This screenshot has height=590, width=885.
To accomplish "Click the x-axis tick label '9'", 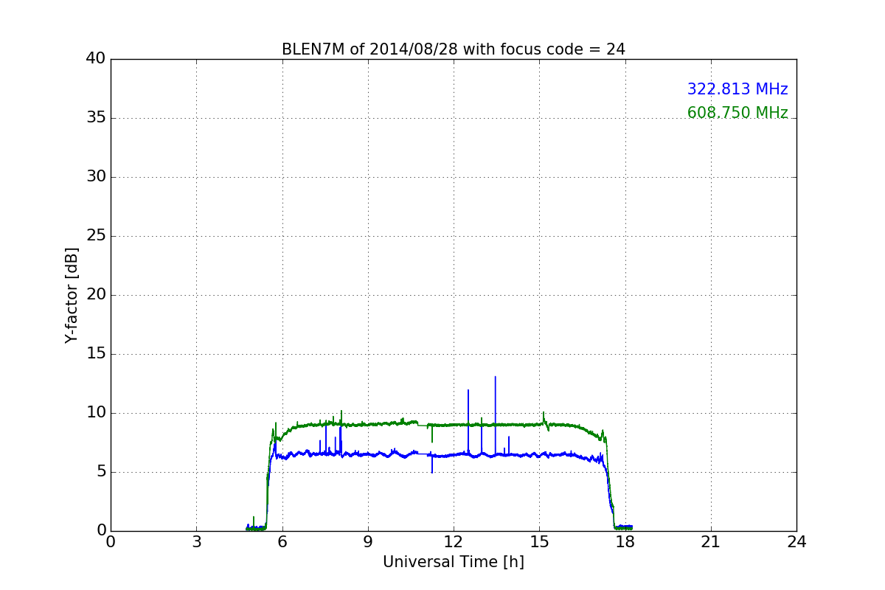I will (x=368, y=542).
